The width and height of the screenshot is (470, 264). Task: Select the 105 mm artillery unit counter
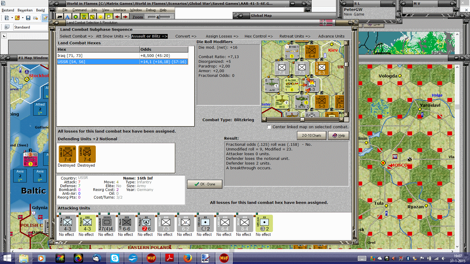click(264, 224)
